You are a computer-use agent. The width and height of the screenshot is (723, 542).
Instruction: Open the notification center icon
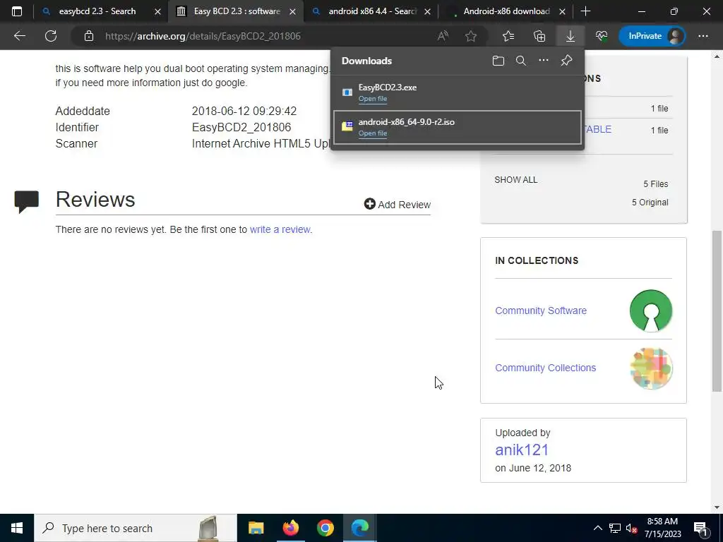700,528
